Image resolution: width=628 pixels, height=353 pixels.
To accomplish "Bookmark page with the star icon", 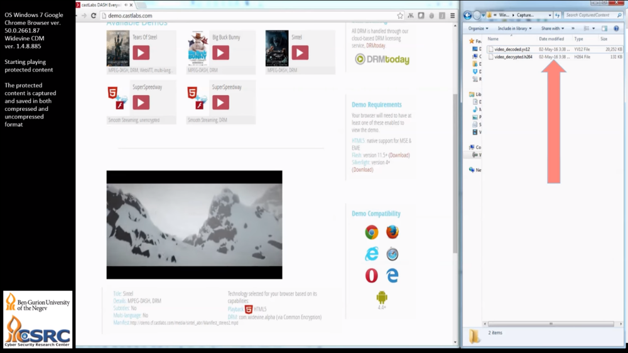I will click(400, 16).
